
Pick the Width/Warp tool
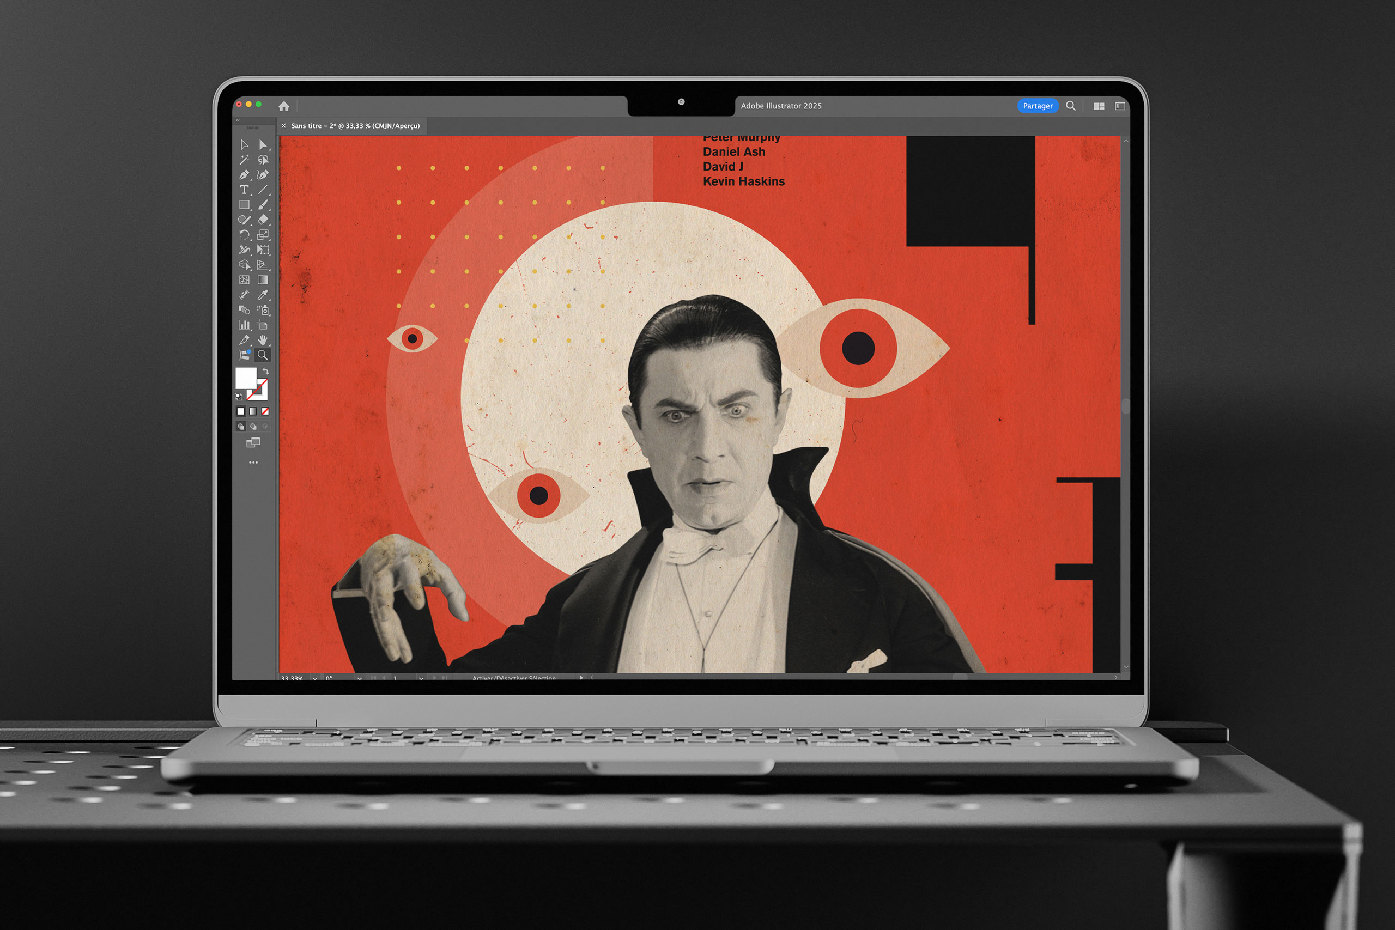[x=244, y=250]
